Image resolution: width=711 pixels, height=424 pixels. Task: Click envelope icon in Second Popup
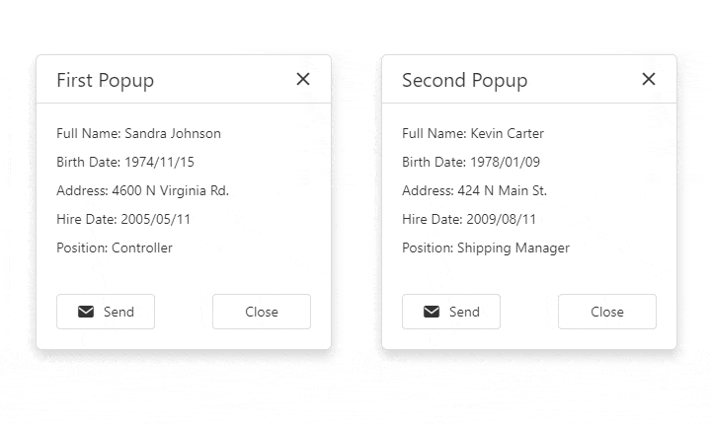(432, 312)
